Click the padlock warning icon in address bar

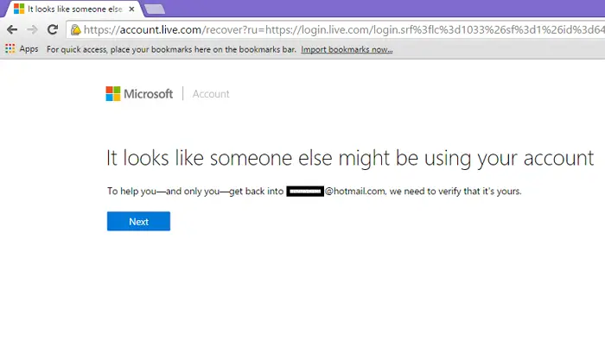tap(76, 29)
